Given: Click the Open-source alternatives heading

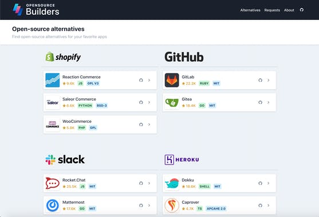Looking at the screenshot, I should tap(48, 29).
